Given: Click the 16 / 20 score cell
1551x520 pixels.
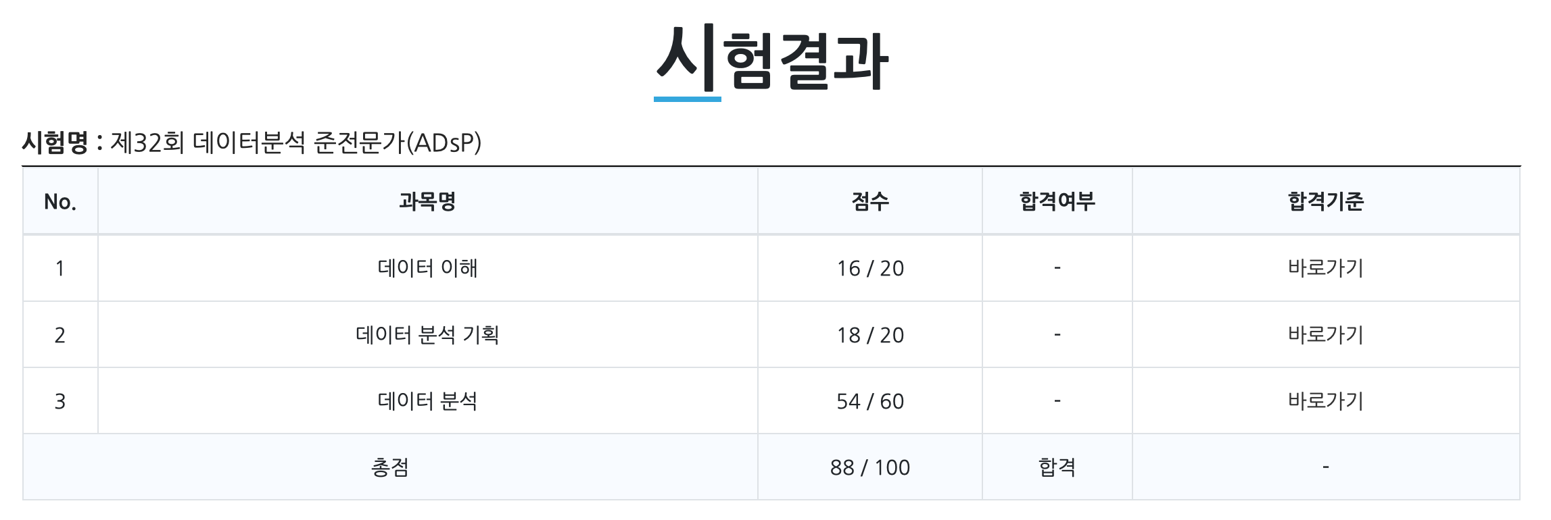Looking at the screenshot, I should [869, 268].
